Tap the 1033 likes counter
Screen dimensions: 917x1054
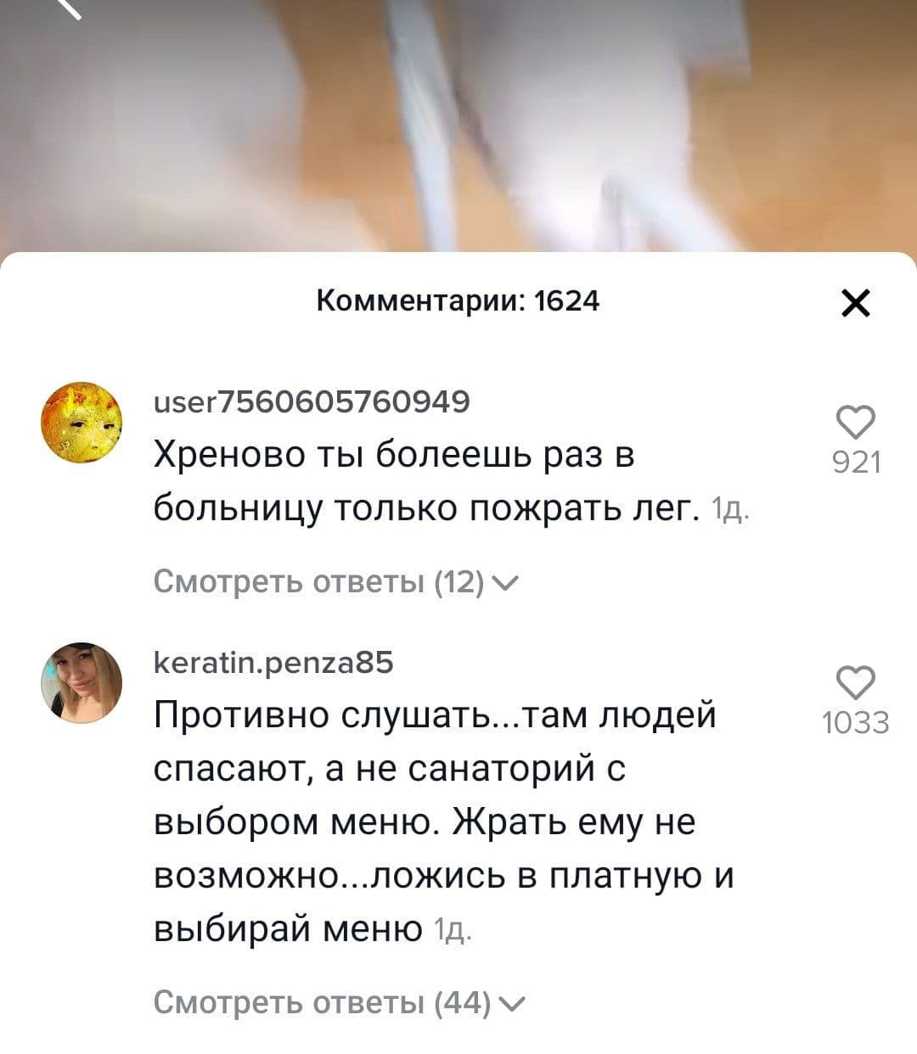tap(856, 723)
